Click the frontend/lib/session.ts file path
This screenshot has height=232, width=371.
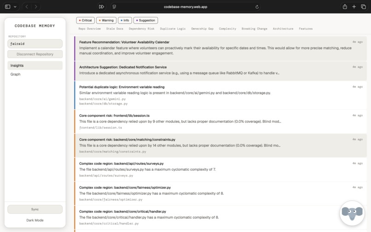[100, 128]
